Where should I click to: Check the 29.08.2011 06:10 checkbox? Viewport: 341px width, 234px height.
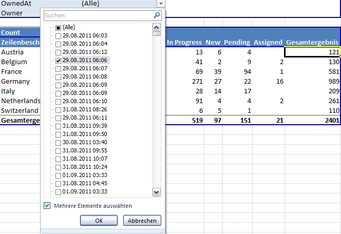point(58,102)
